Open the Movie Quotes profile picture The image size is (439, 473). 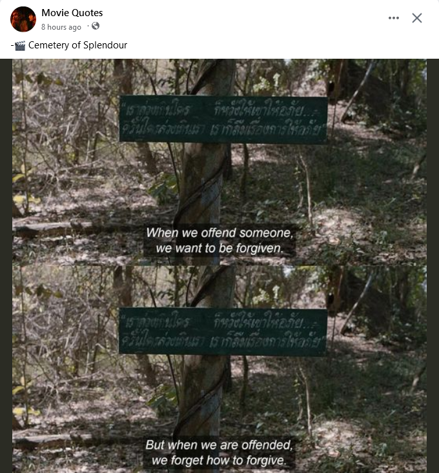[x=23, y=19]
